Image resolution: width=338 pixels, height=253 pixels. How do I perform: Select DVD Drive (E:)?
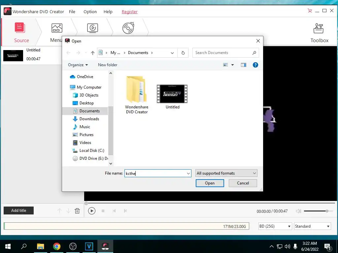click(93, 158)
